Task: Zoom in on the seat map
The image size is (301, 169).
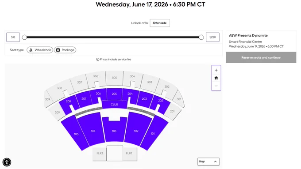Action: [x=216, y=70]
